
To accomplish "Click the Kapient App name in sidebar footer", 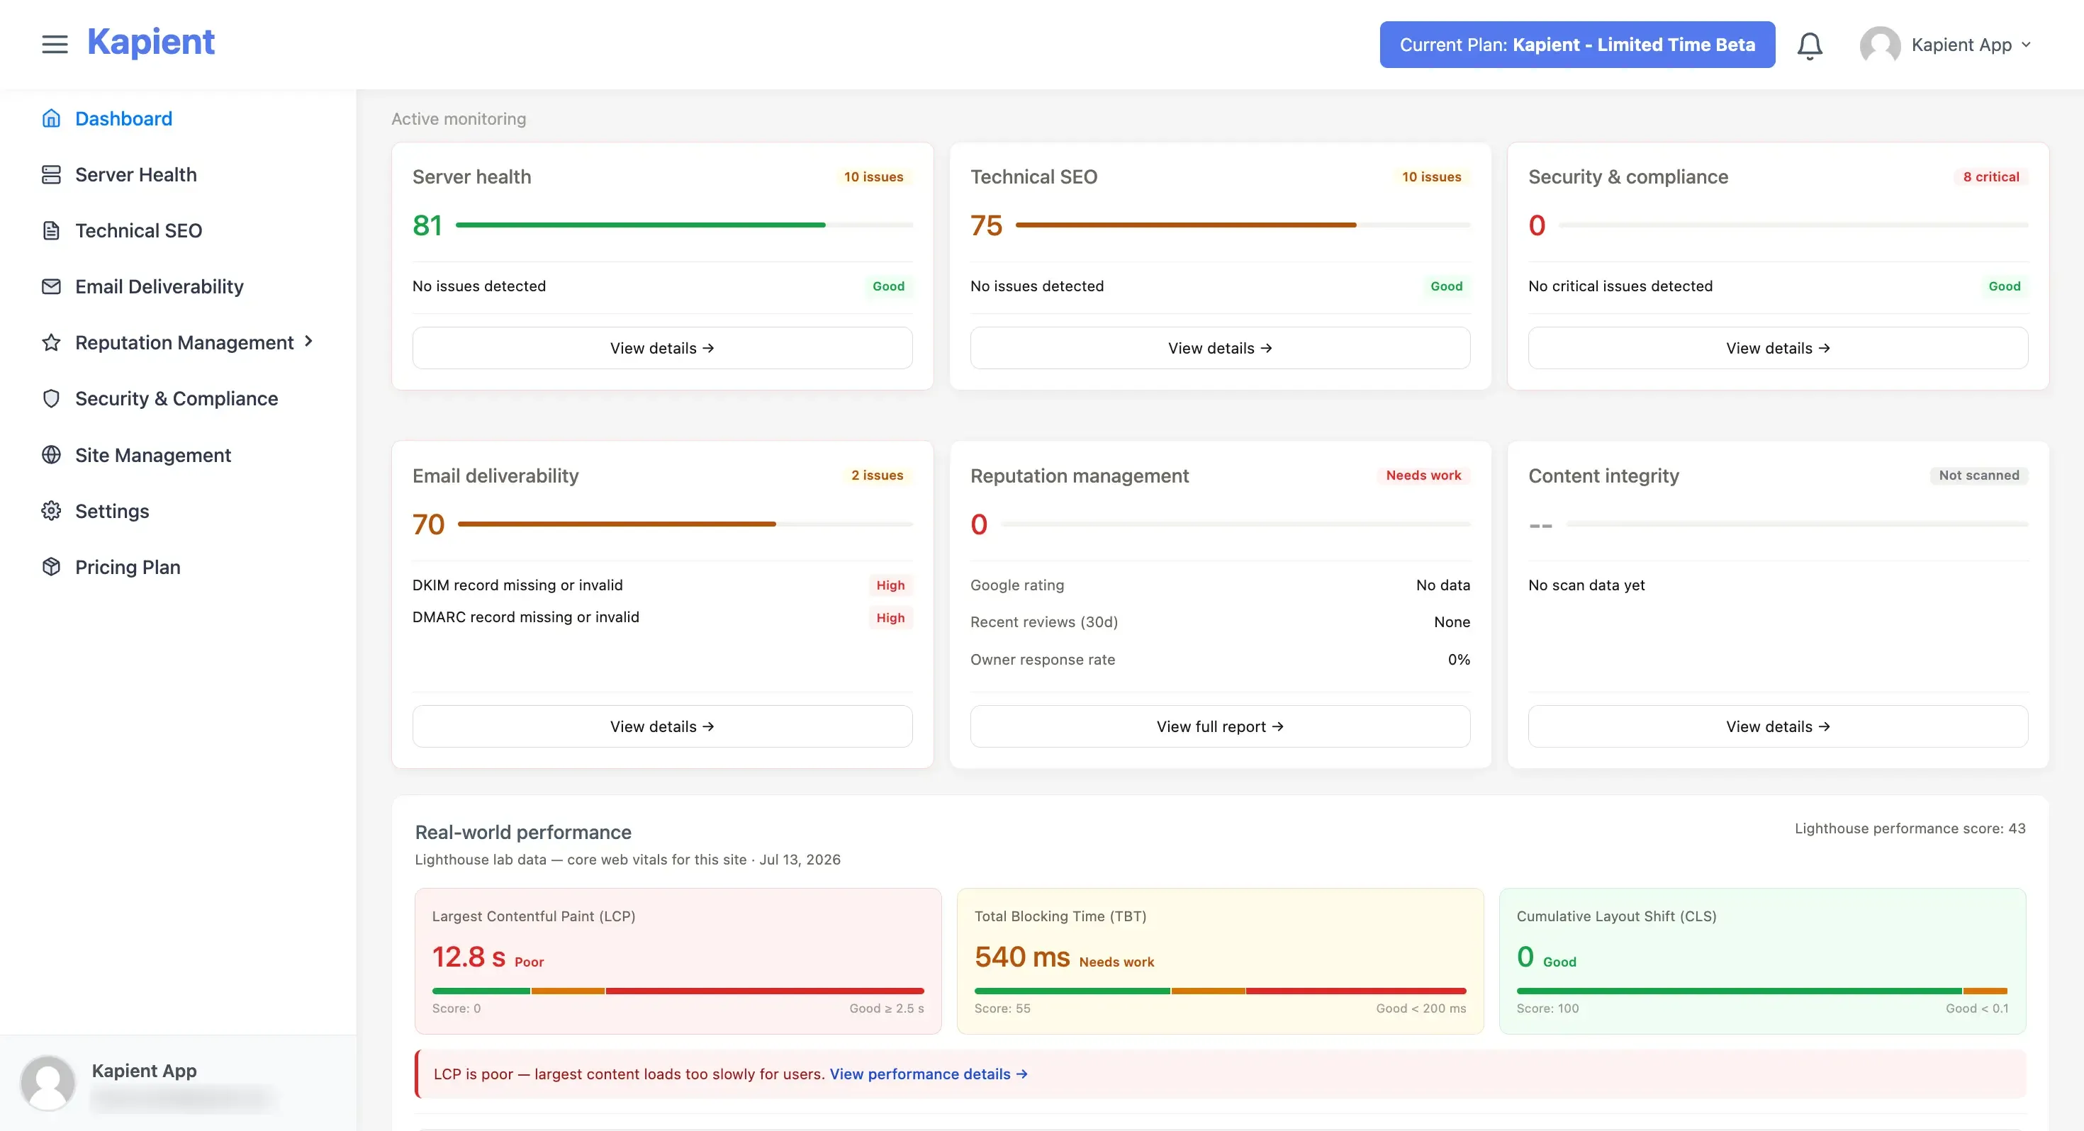I will tap(144, 1071).
